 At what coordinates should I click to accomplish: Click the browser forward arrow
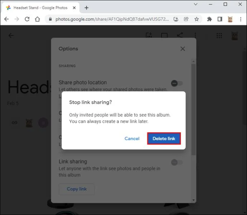pos(17,19)
